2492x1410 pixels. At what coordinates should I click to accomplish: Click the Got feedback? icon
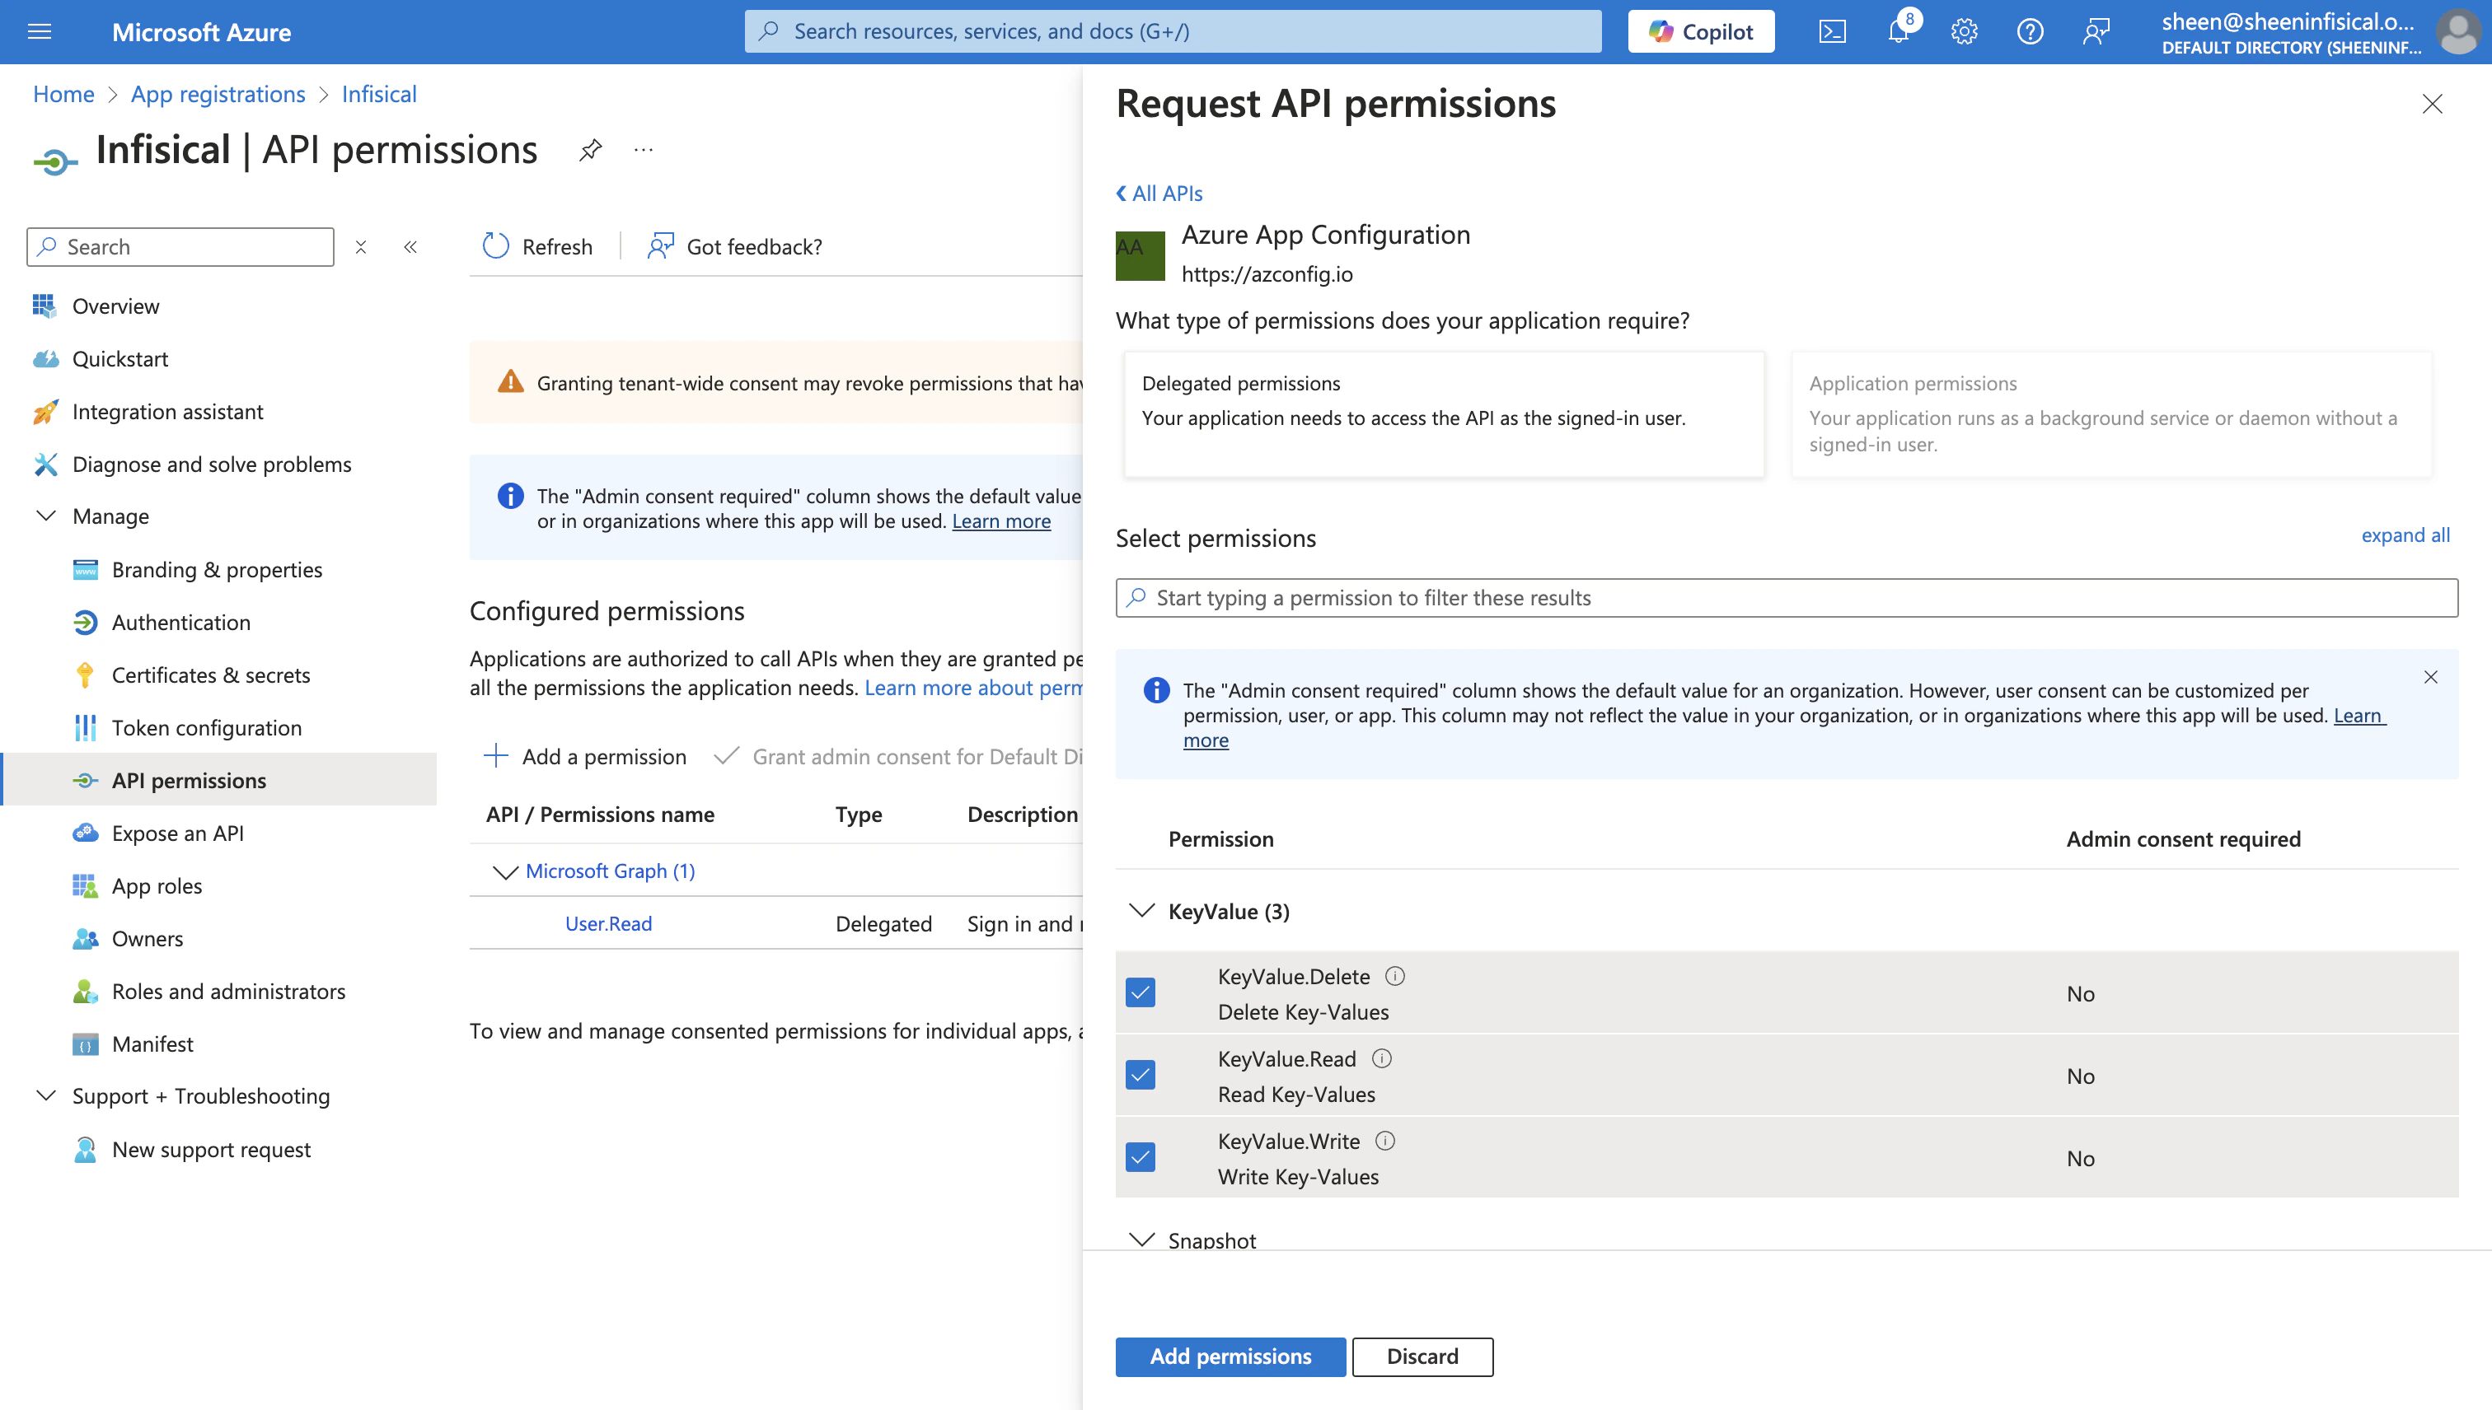click(x=661, y=246)
